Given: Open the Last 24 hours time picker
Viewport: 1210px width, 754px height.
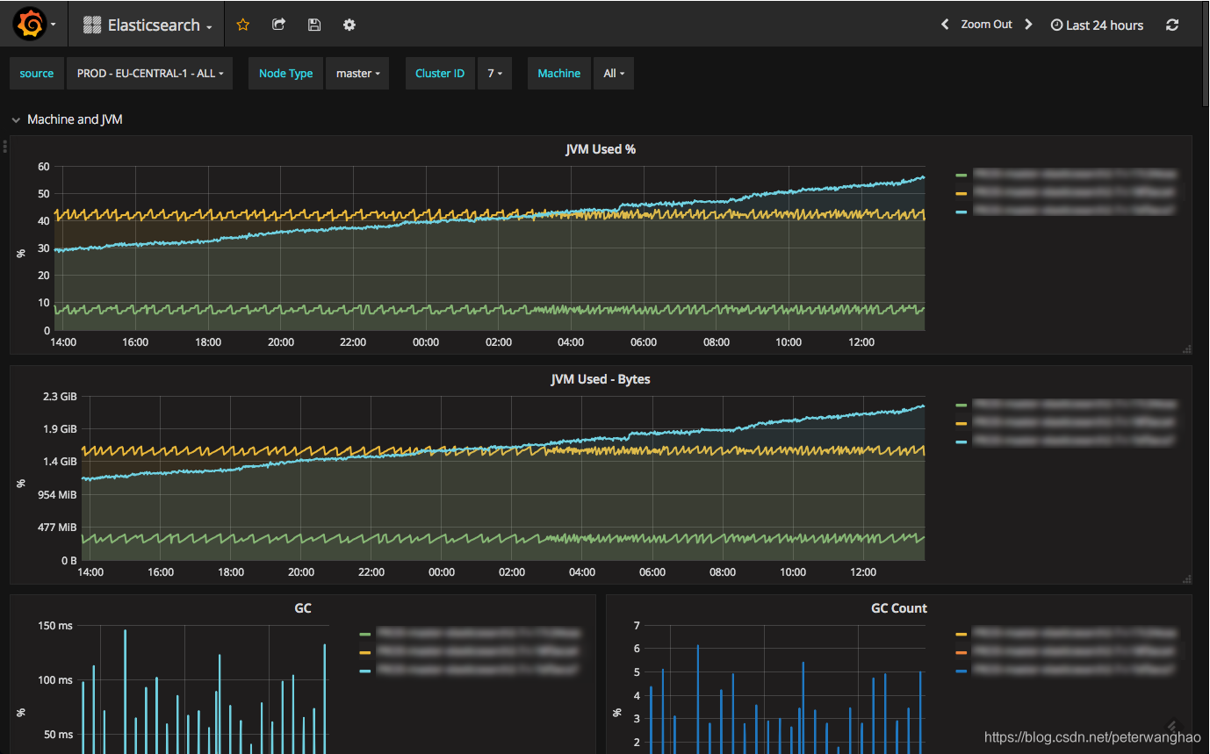Looking at the screenshot, I should (1097, 24).
